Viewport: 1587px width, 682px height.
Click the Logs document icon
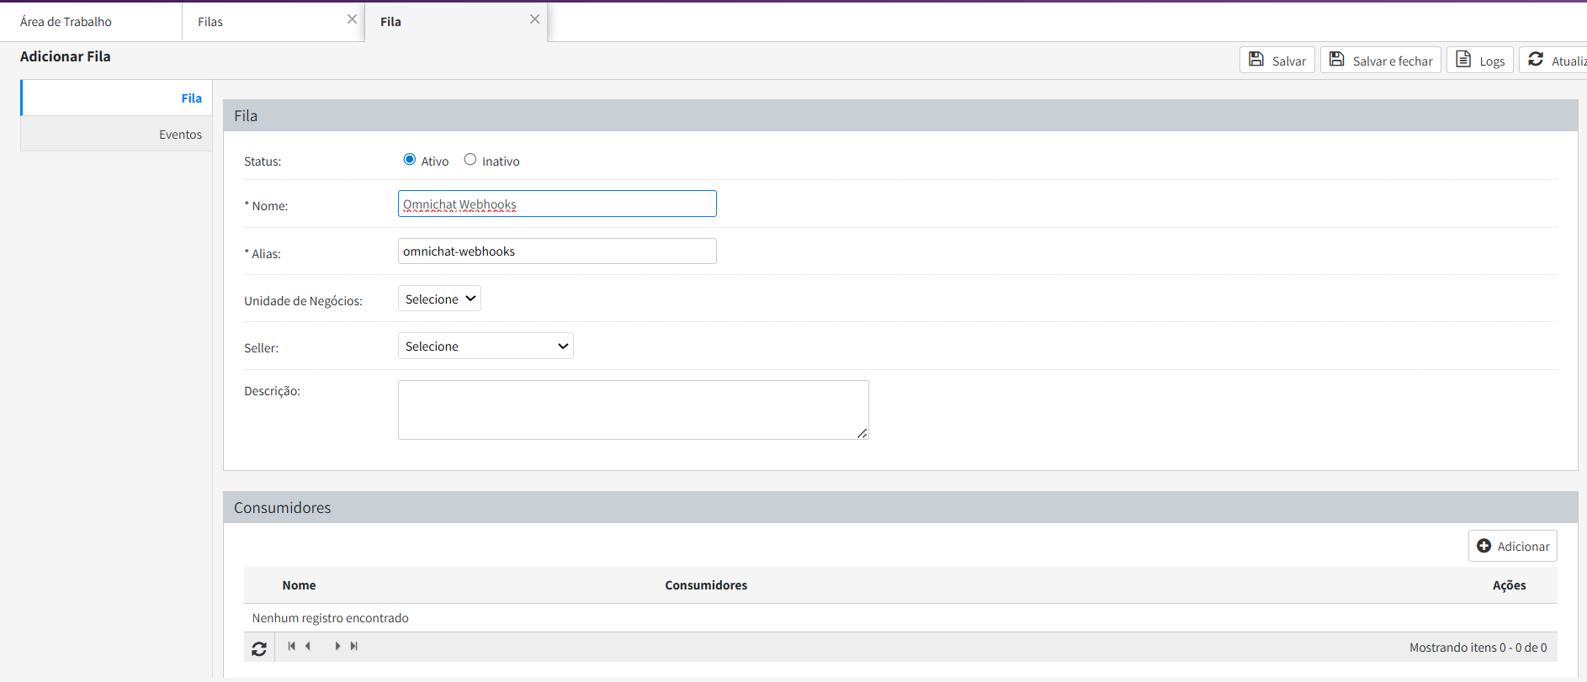(x=1463, y=60)
